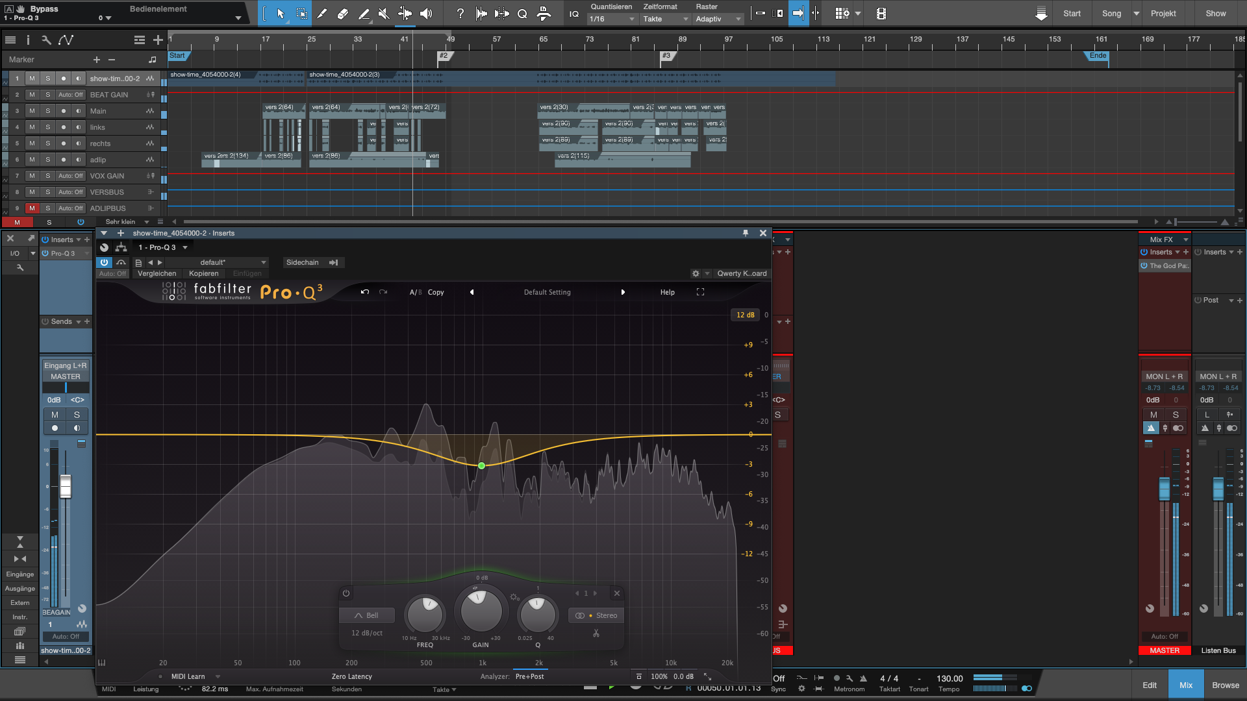This screenshot has width=1247, height=701.
Task: Open the inspector info icon
Action: coord(28,40)
